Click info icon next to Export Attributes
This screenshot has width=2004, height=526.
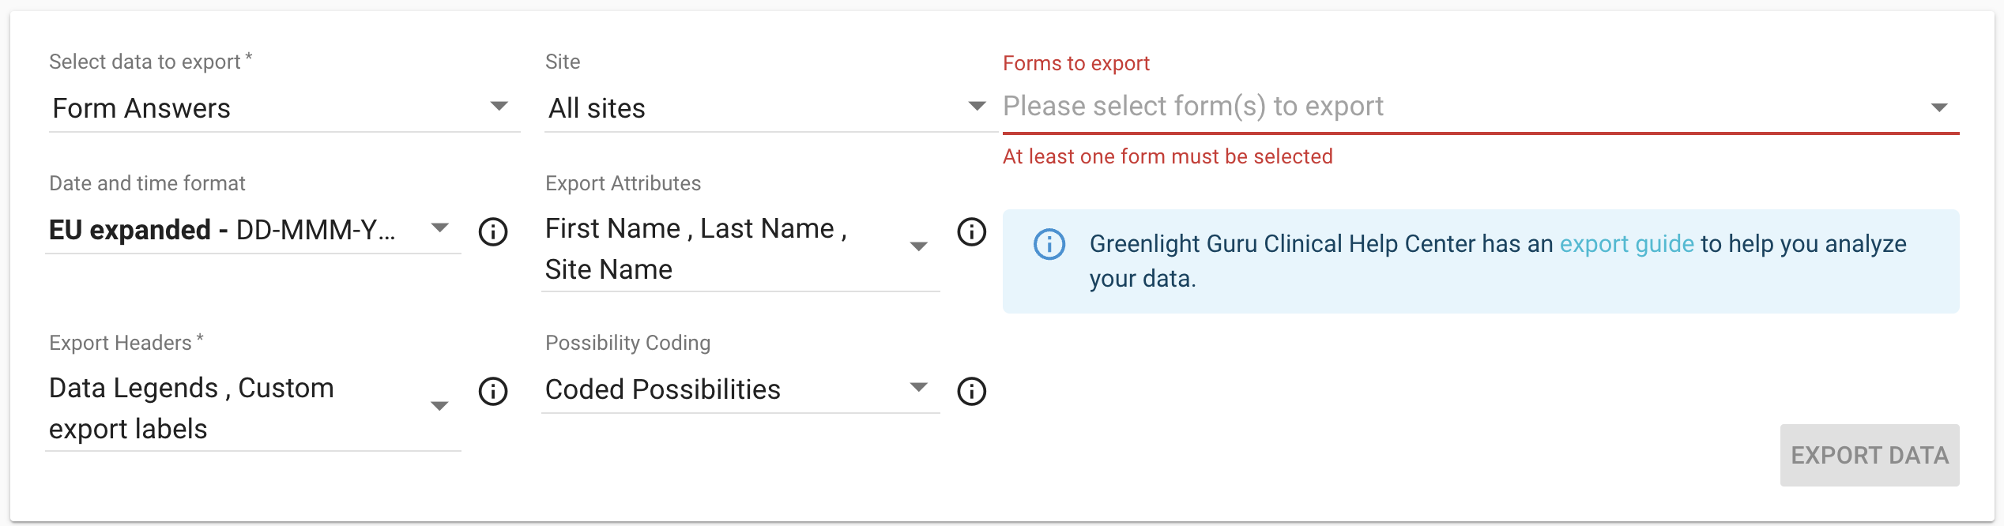tap(971, 231)
